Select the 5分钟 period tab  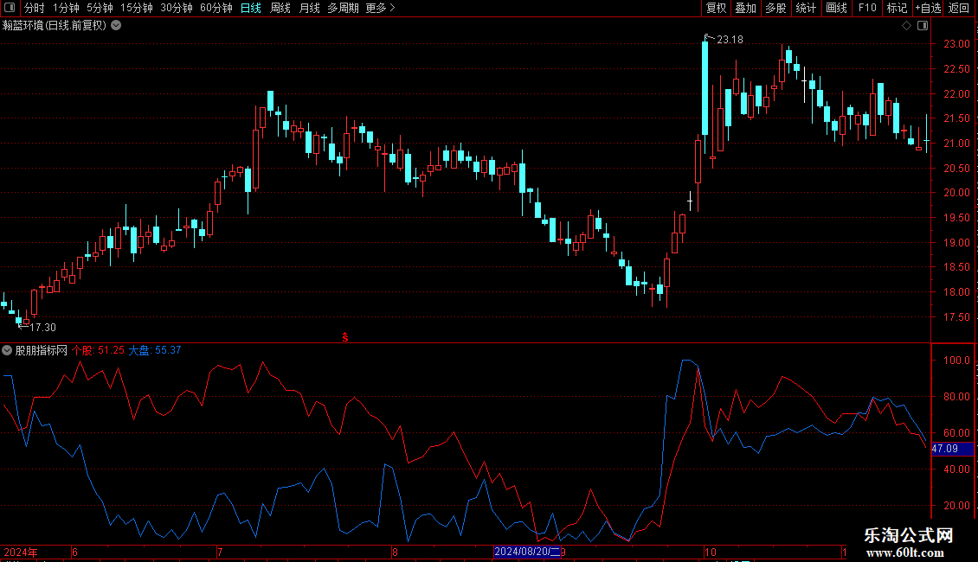tap(100, 8)
